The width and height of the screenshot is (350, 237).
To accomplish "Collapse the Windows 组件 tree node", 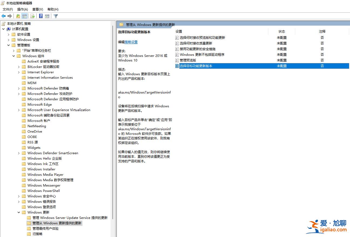I will pos(13,56).
